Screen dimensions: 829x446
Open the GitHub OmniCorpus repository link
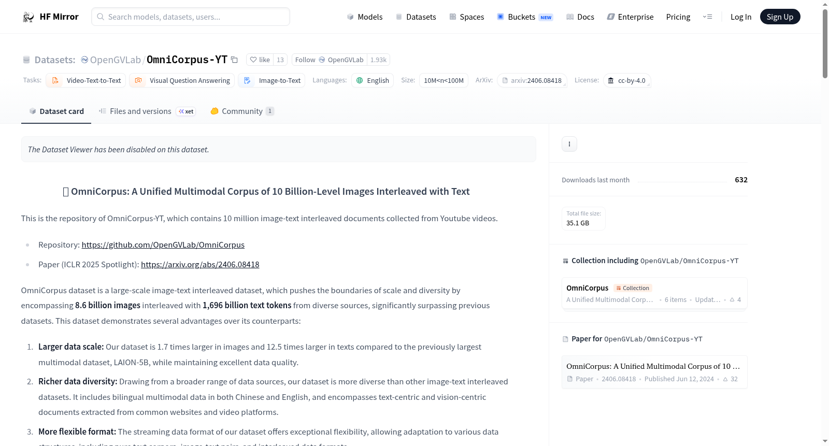(x=163, y=244)
